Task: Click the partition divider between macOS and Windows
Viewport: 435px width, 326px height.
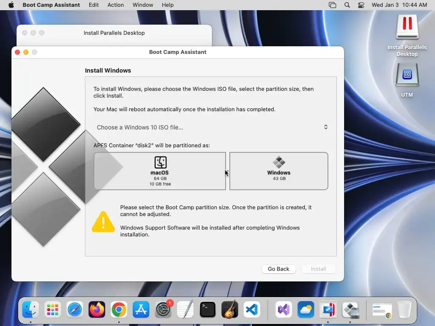Action: point(228,171)
